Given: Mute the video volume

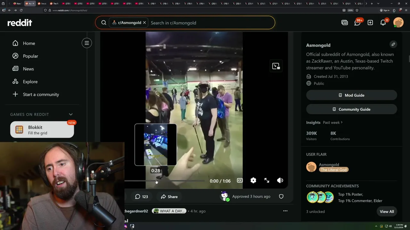Looking at the screenshot, I should tap(280, 180).
